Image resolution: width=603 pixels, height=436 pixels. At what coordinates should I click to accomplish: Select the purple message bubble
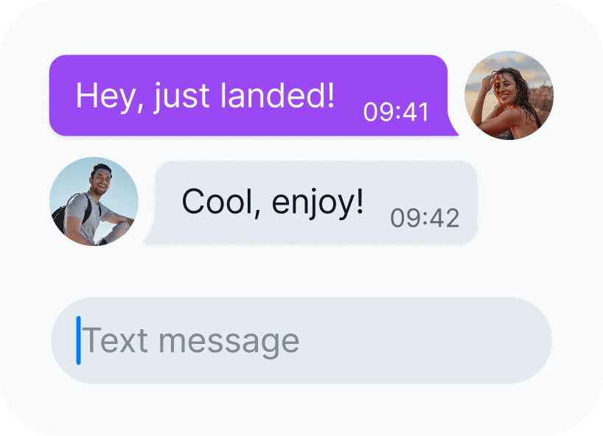click(x=254, y=95)
